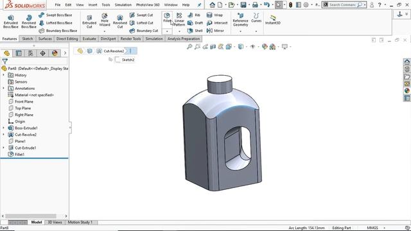Toggle Instant3D mode

click(x=272, y=20)
